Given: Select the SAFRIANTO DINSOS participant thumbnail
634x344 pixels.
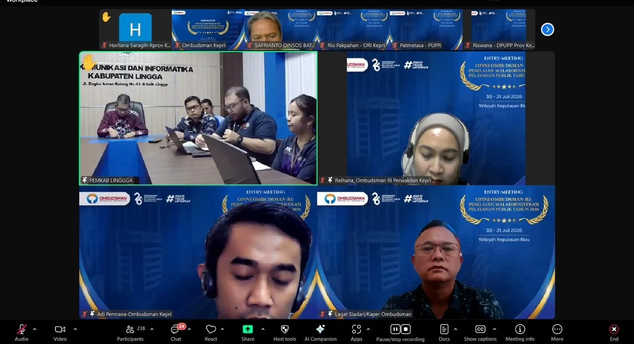Looking at the screenshot, I should click(281, 29).
